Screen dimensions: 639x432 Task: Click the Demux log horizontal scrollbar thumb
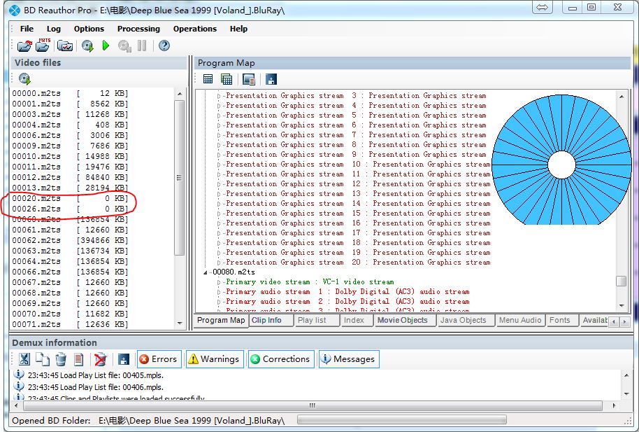pos(313,405)
